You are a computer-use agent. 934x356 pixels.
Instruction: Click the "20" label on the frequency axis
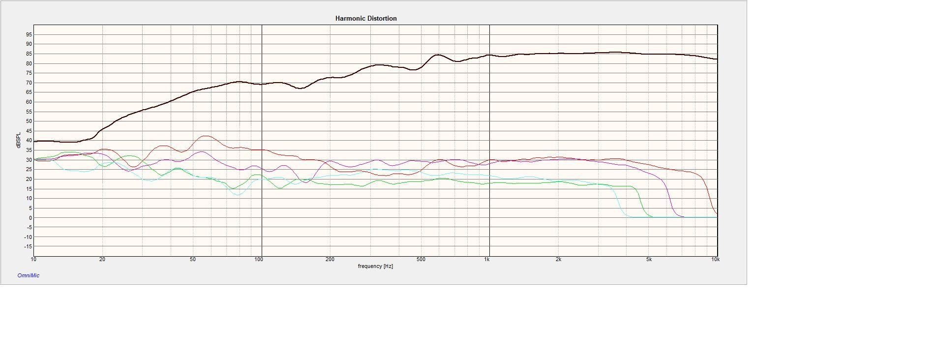pyautogui.click(x=102, y=260)
